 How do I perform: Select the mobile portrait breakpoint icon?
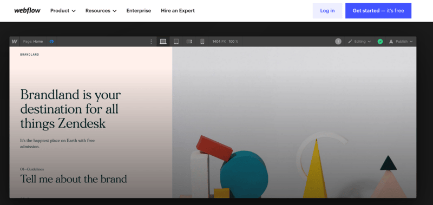(x=202, y=42)
